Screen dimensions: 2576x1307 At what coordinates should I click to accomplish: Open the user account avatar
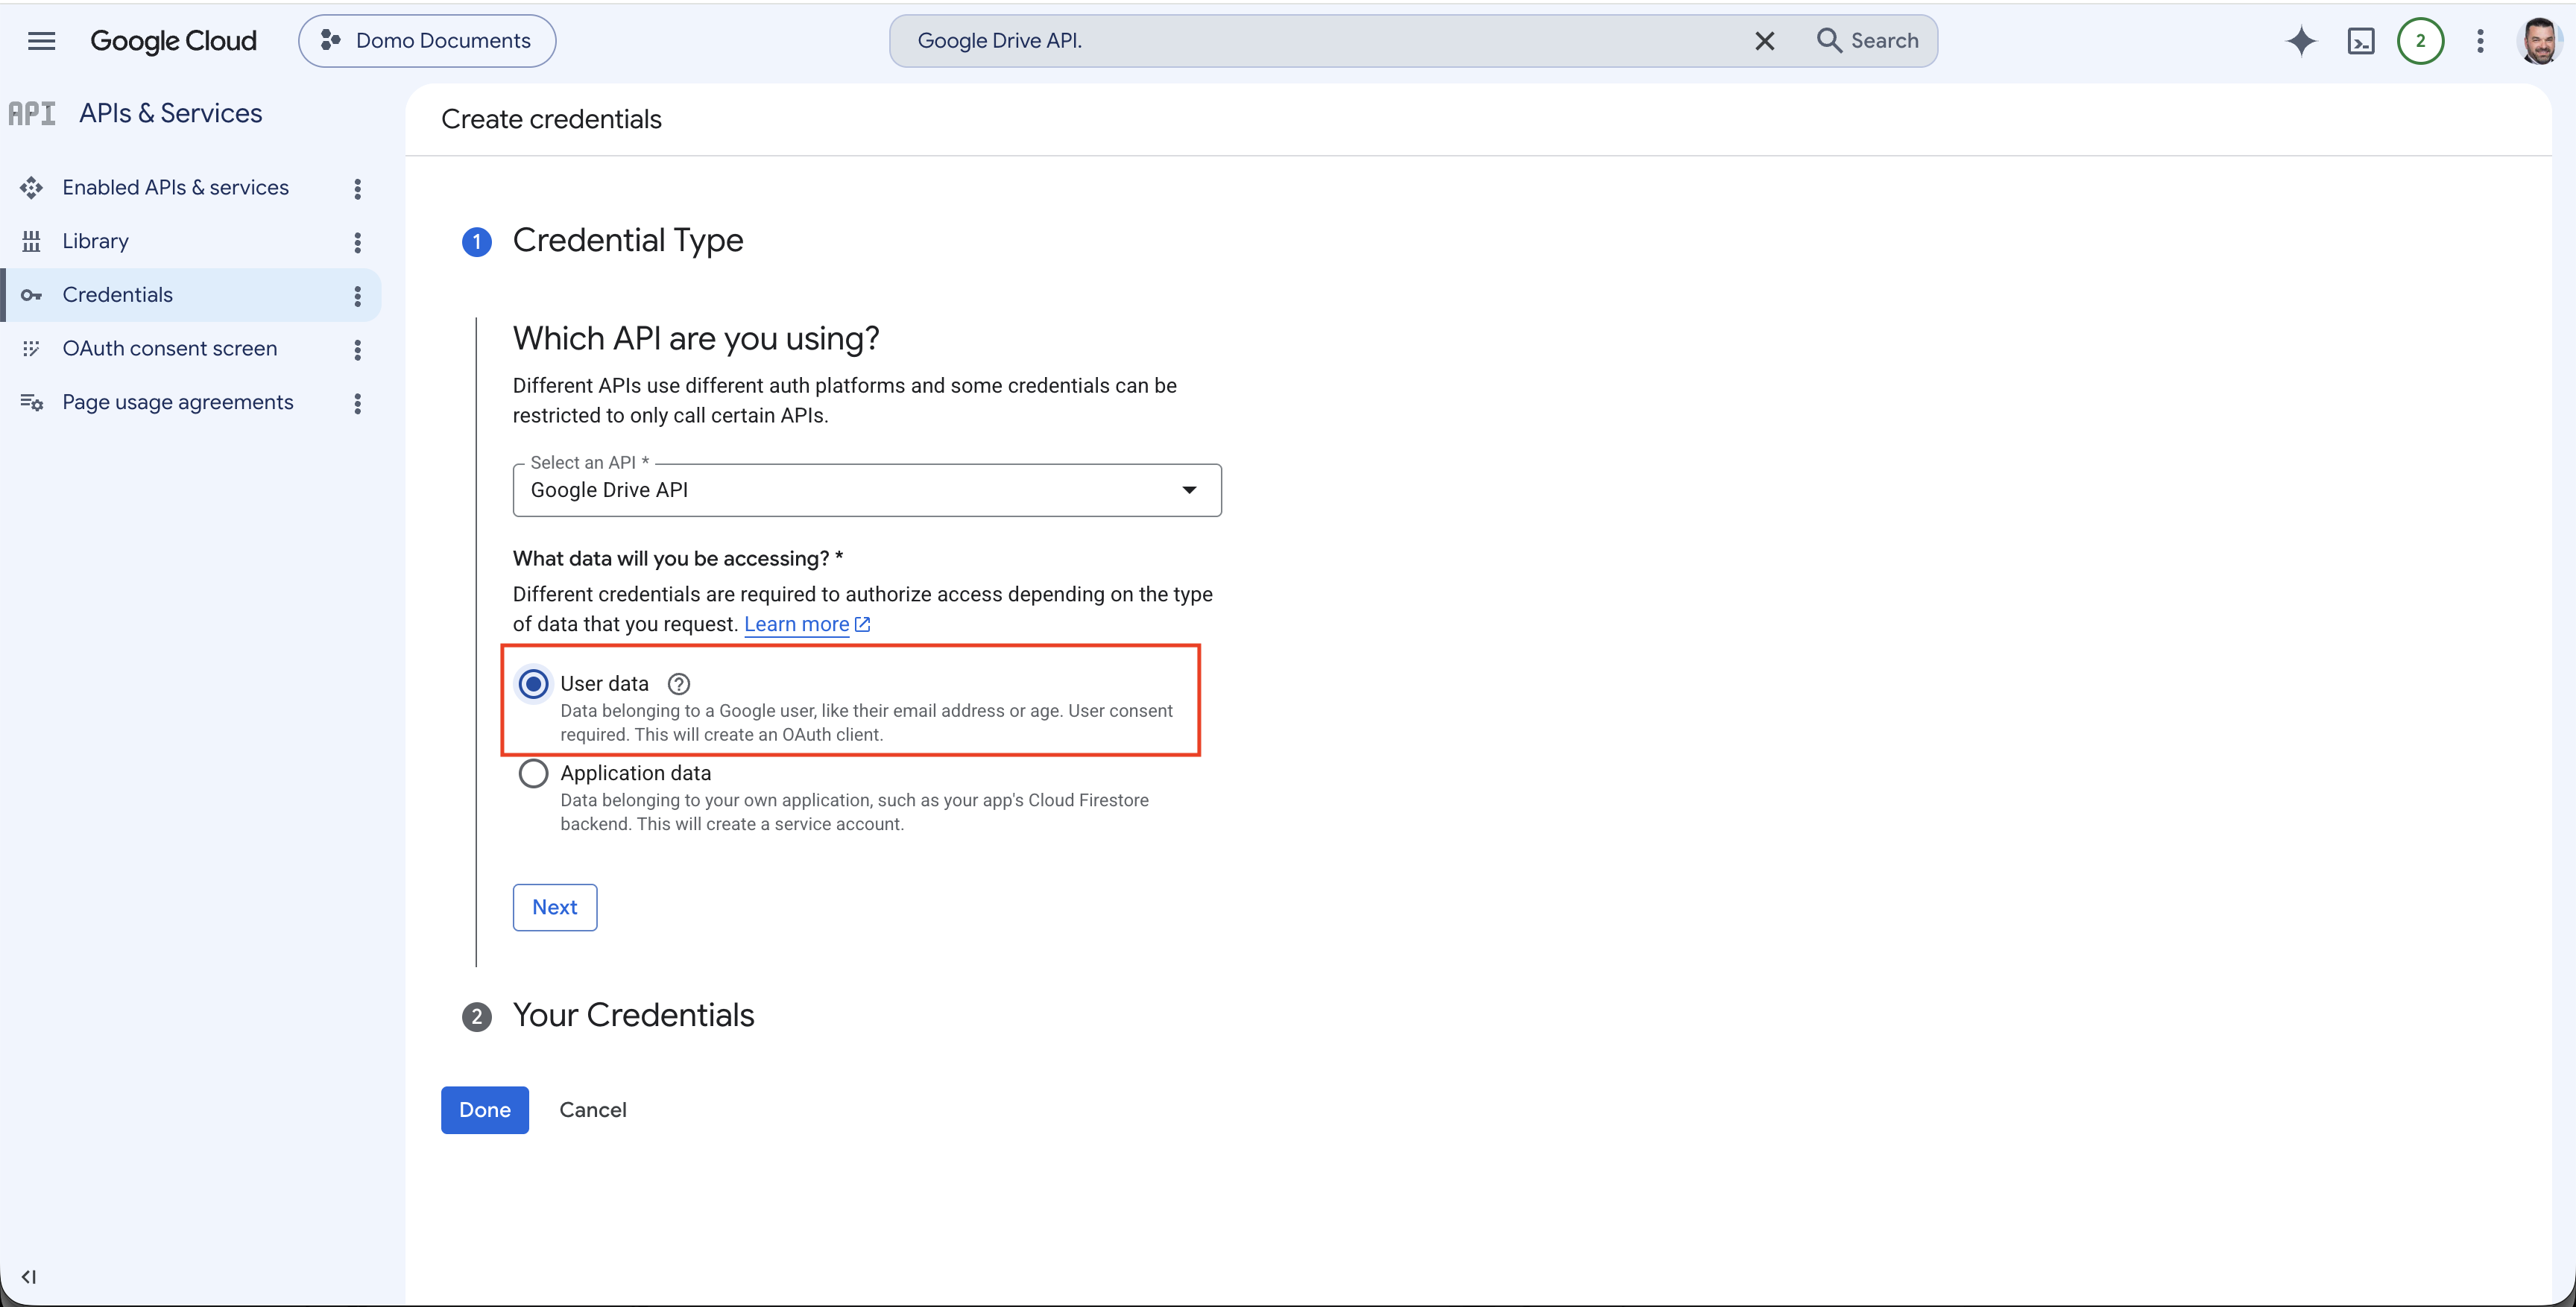(x=2539, y=41)
